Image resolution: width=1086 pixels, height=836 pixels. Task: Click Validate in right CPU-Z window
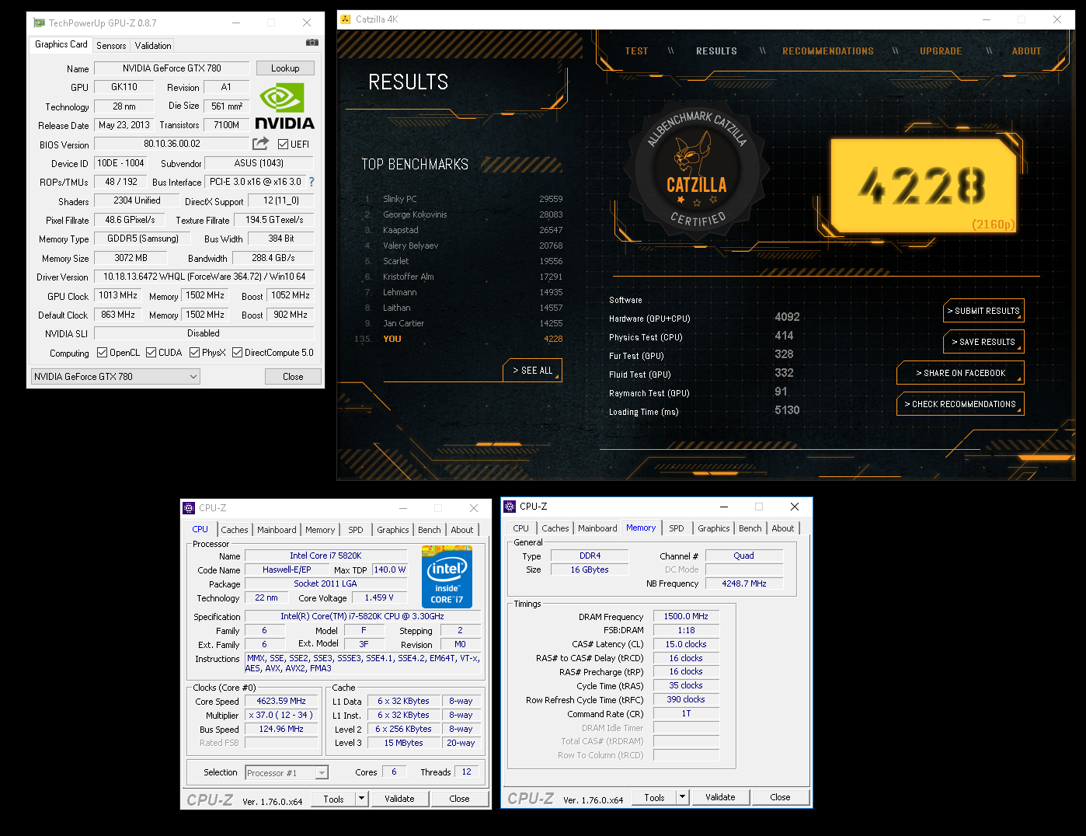pos(720,797)
